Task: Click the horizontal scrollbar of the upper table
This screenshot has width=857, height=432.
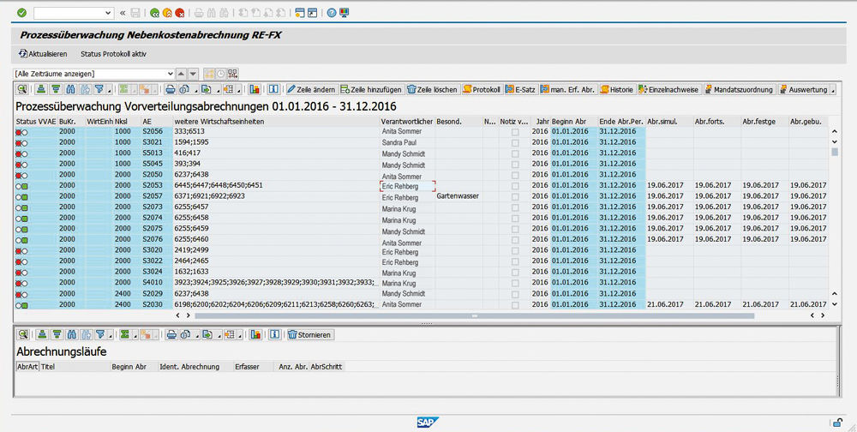Action: (x=473, y=315)
